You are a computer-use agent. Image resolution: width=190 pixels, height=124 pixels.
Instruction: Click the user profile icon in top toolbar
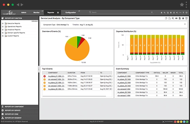click(x=161, y=13)
